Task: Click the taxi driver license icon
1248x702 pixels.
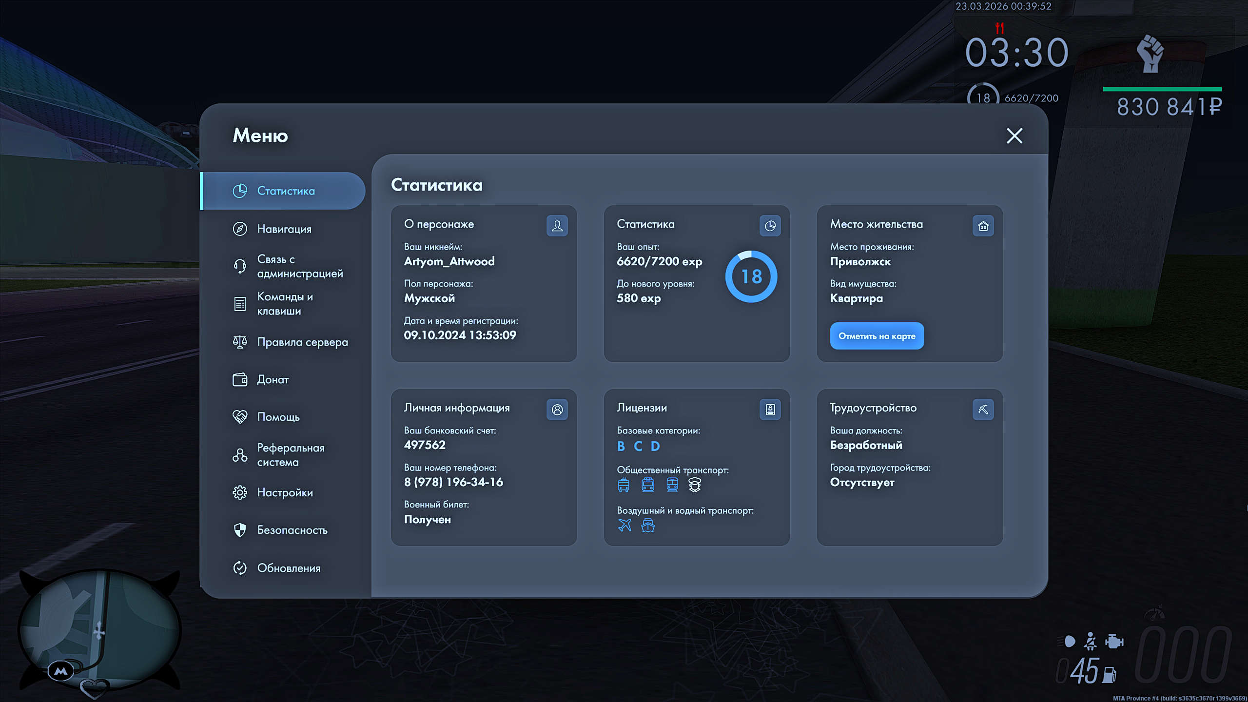Action: point(694,485)
